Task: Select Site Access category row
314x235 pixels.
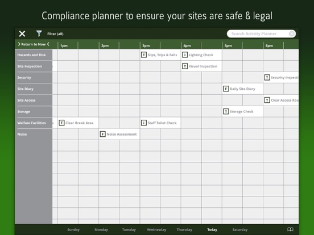Action: (34, 100)
